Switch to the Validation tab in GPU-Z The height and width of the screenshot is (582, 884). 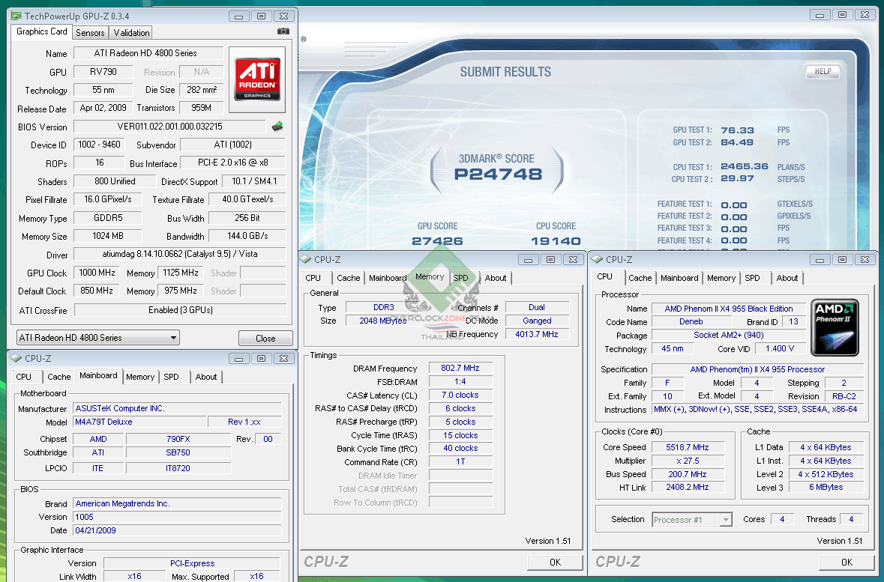coord(131,33)
